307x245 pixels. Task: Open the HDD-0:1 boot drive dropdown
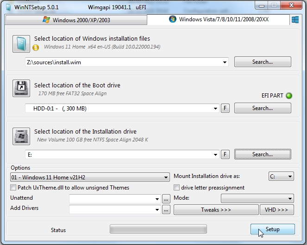tap(215, 109)
